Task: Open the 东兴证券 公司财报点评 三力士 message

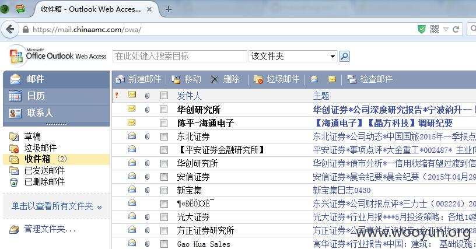Action: [x=394, y=204]
